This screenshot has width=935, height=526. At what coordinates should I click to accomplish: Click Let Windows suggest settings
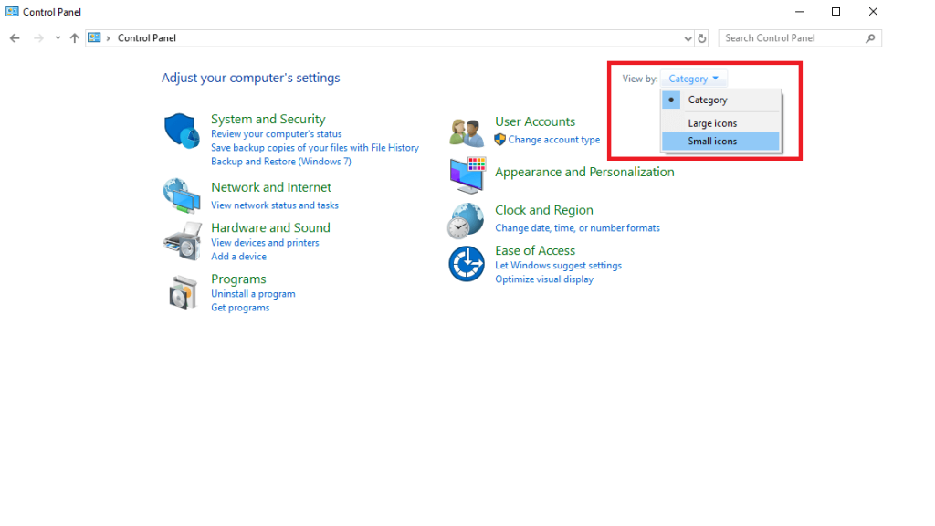558,266
